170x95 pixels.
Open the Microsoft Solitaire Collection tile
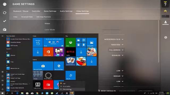coord(71,61)
